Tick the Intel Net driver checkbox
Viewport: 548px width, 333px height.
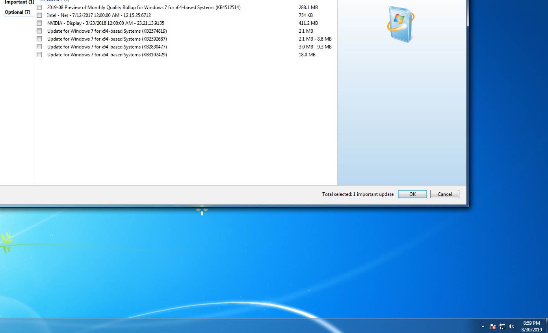[x=39, y=15]
